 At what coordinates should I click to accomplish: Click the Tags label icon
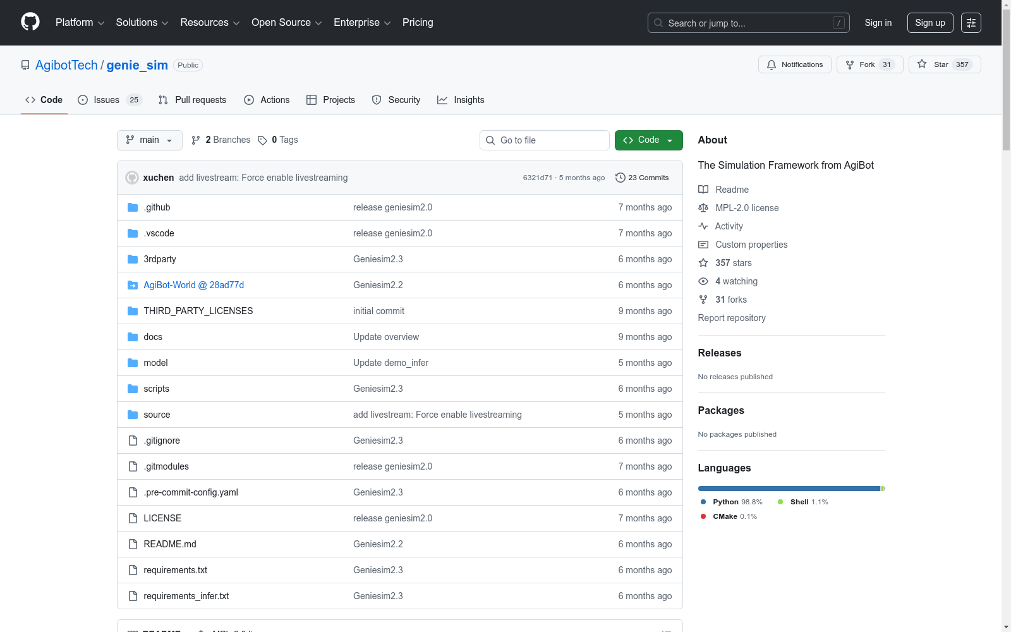262,140
